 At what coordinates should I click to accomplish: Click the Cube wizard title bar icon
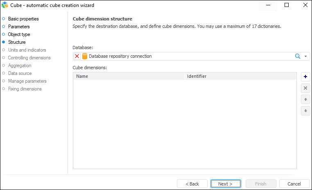(5, 5)
